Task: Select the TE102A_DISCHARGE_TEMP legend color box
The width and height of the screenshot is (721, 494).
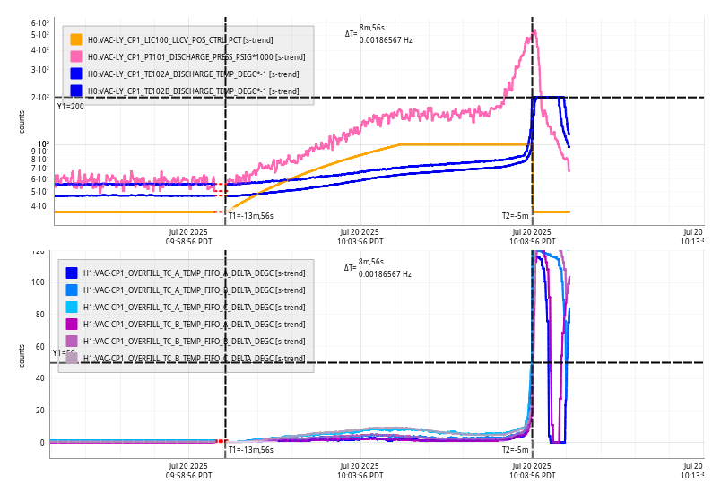Action: [76, 74]
